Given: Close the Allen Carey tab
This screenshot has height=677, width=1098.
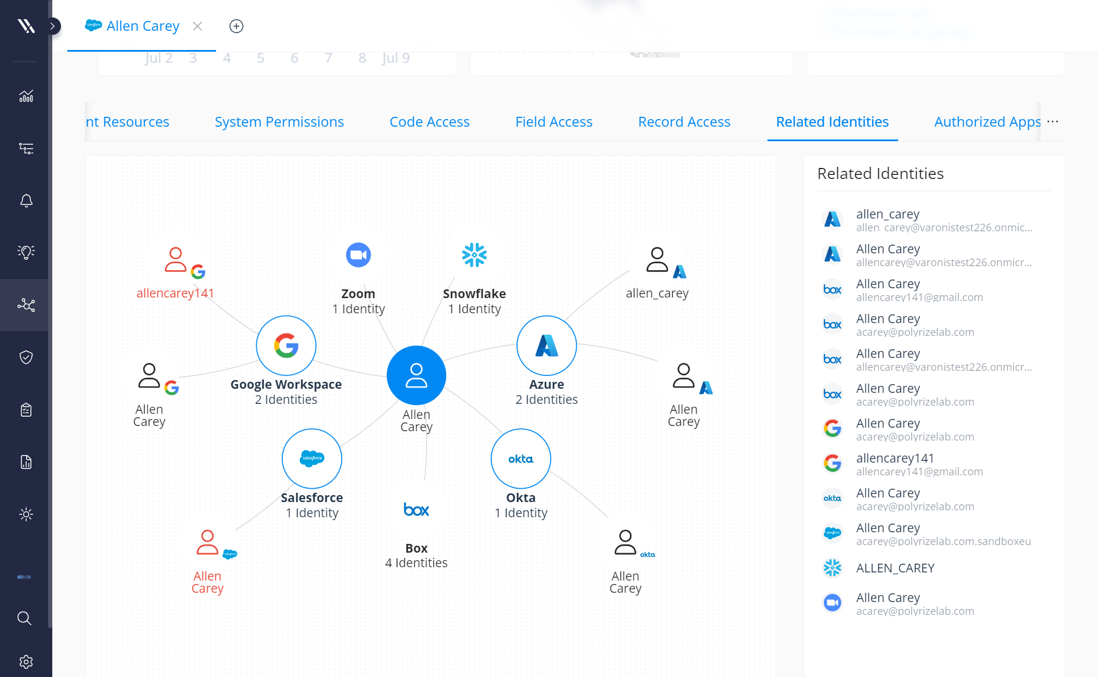Looking at the screenshot, I should coord(198,26).
